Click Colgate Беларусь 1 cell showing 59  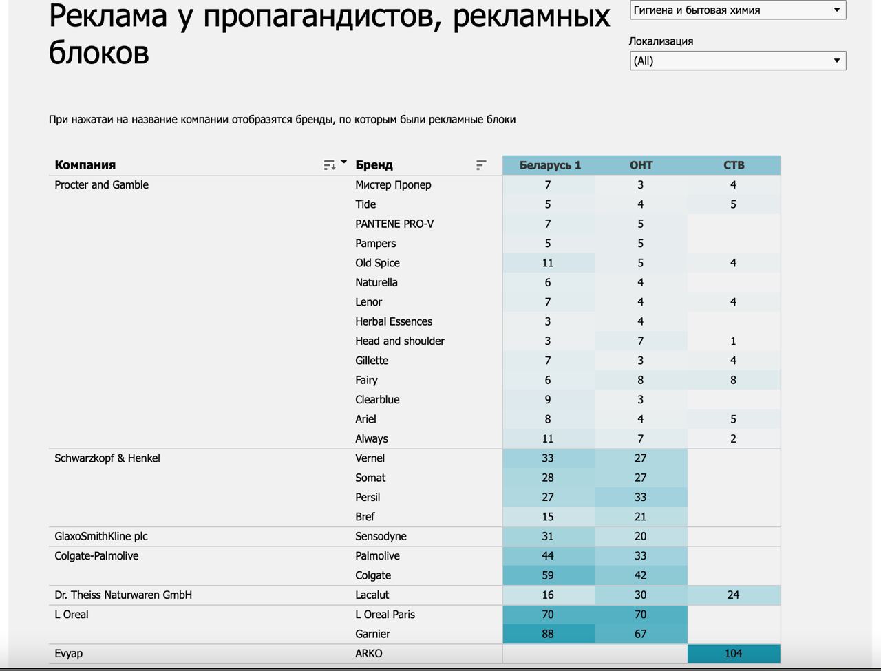coord(549,575)
